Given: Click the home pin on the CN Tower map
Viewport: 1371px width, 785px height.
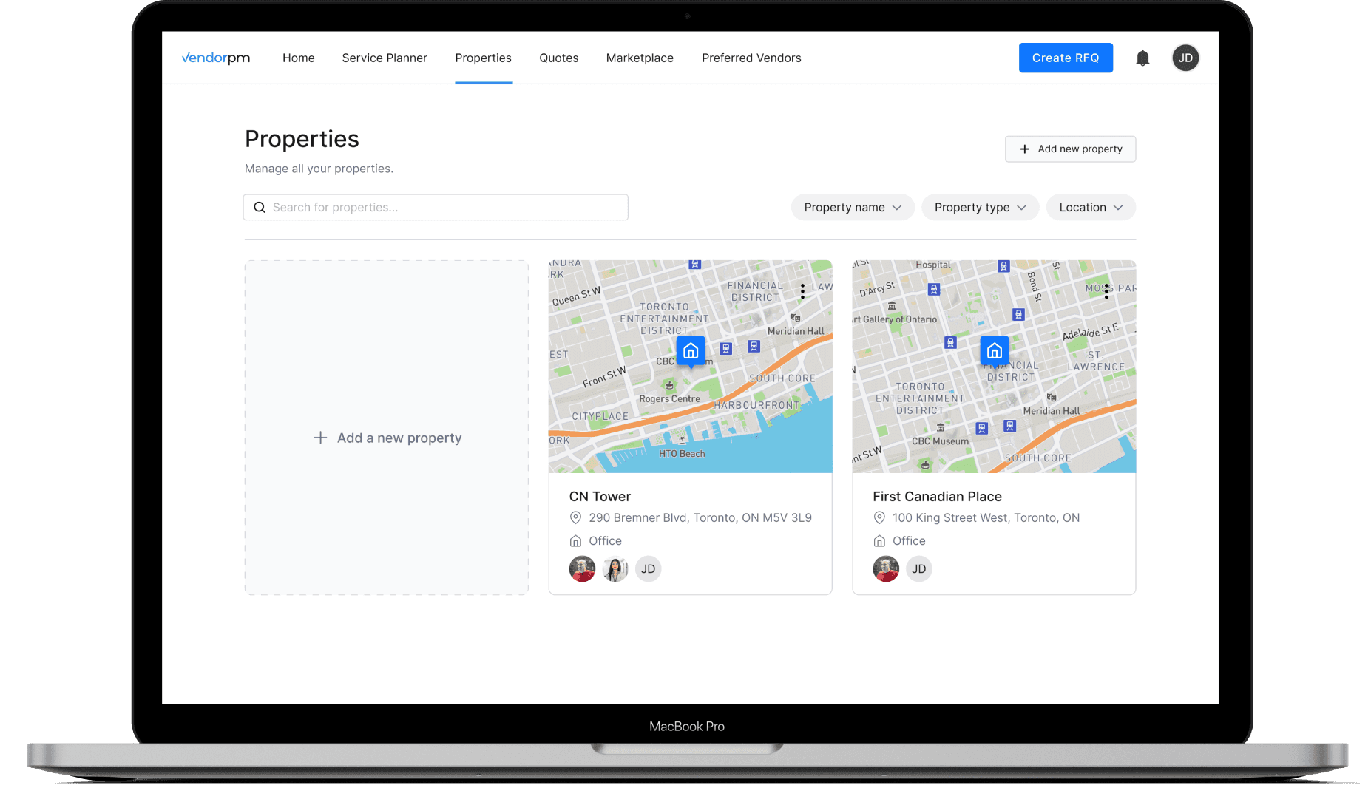Looking at the screenshot, I should (x=691, y=352).
